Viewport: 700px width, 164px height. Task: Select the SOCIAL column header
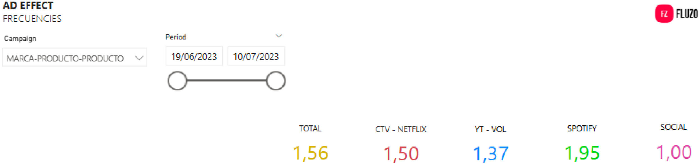point(673,127)
